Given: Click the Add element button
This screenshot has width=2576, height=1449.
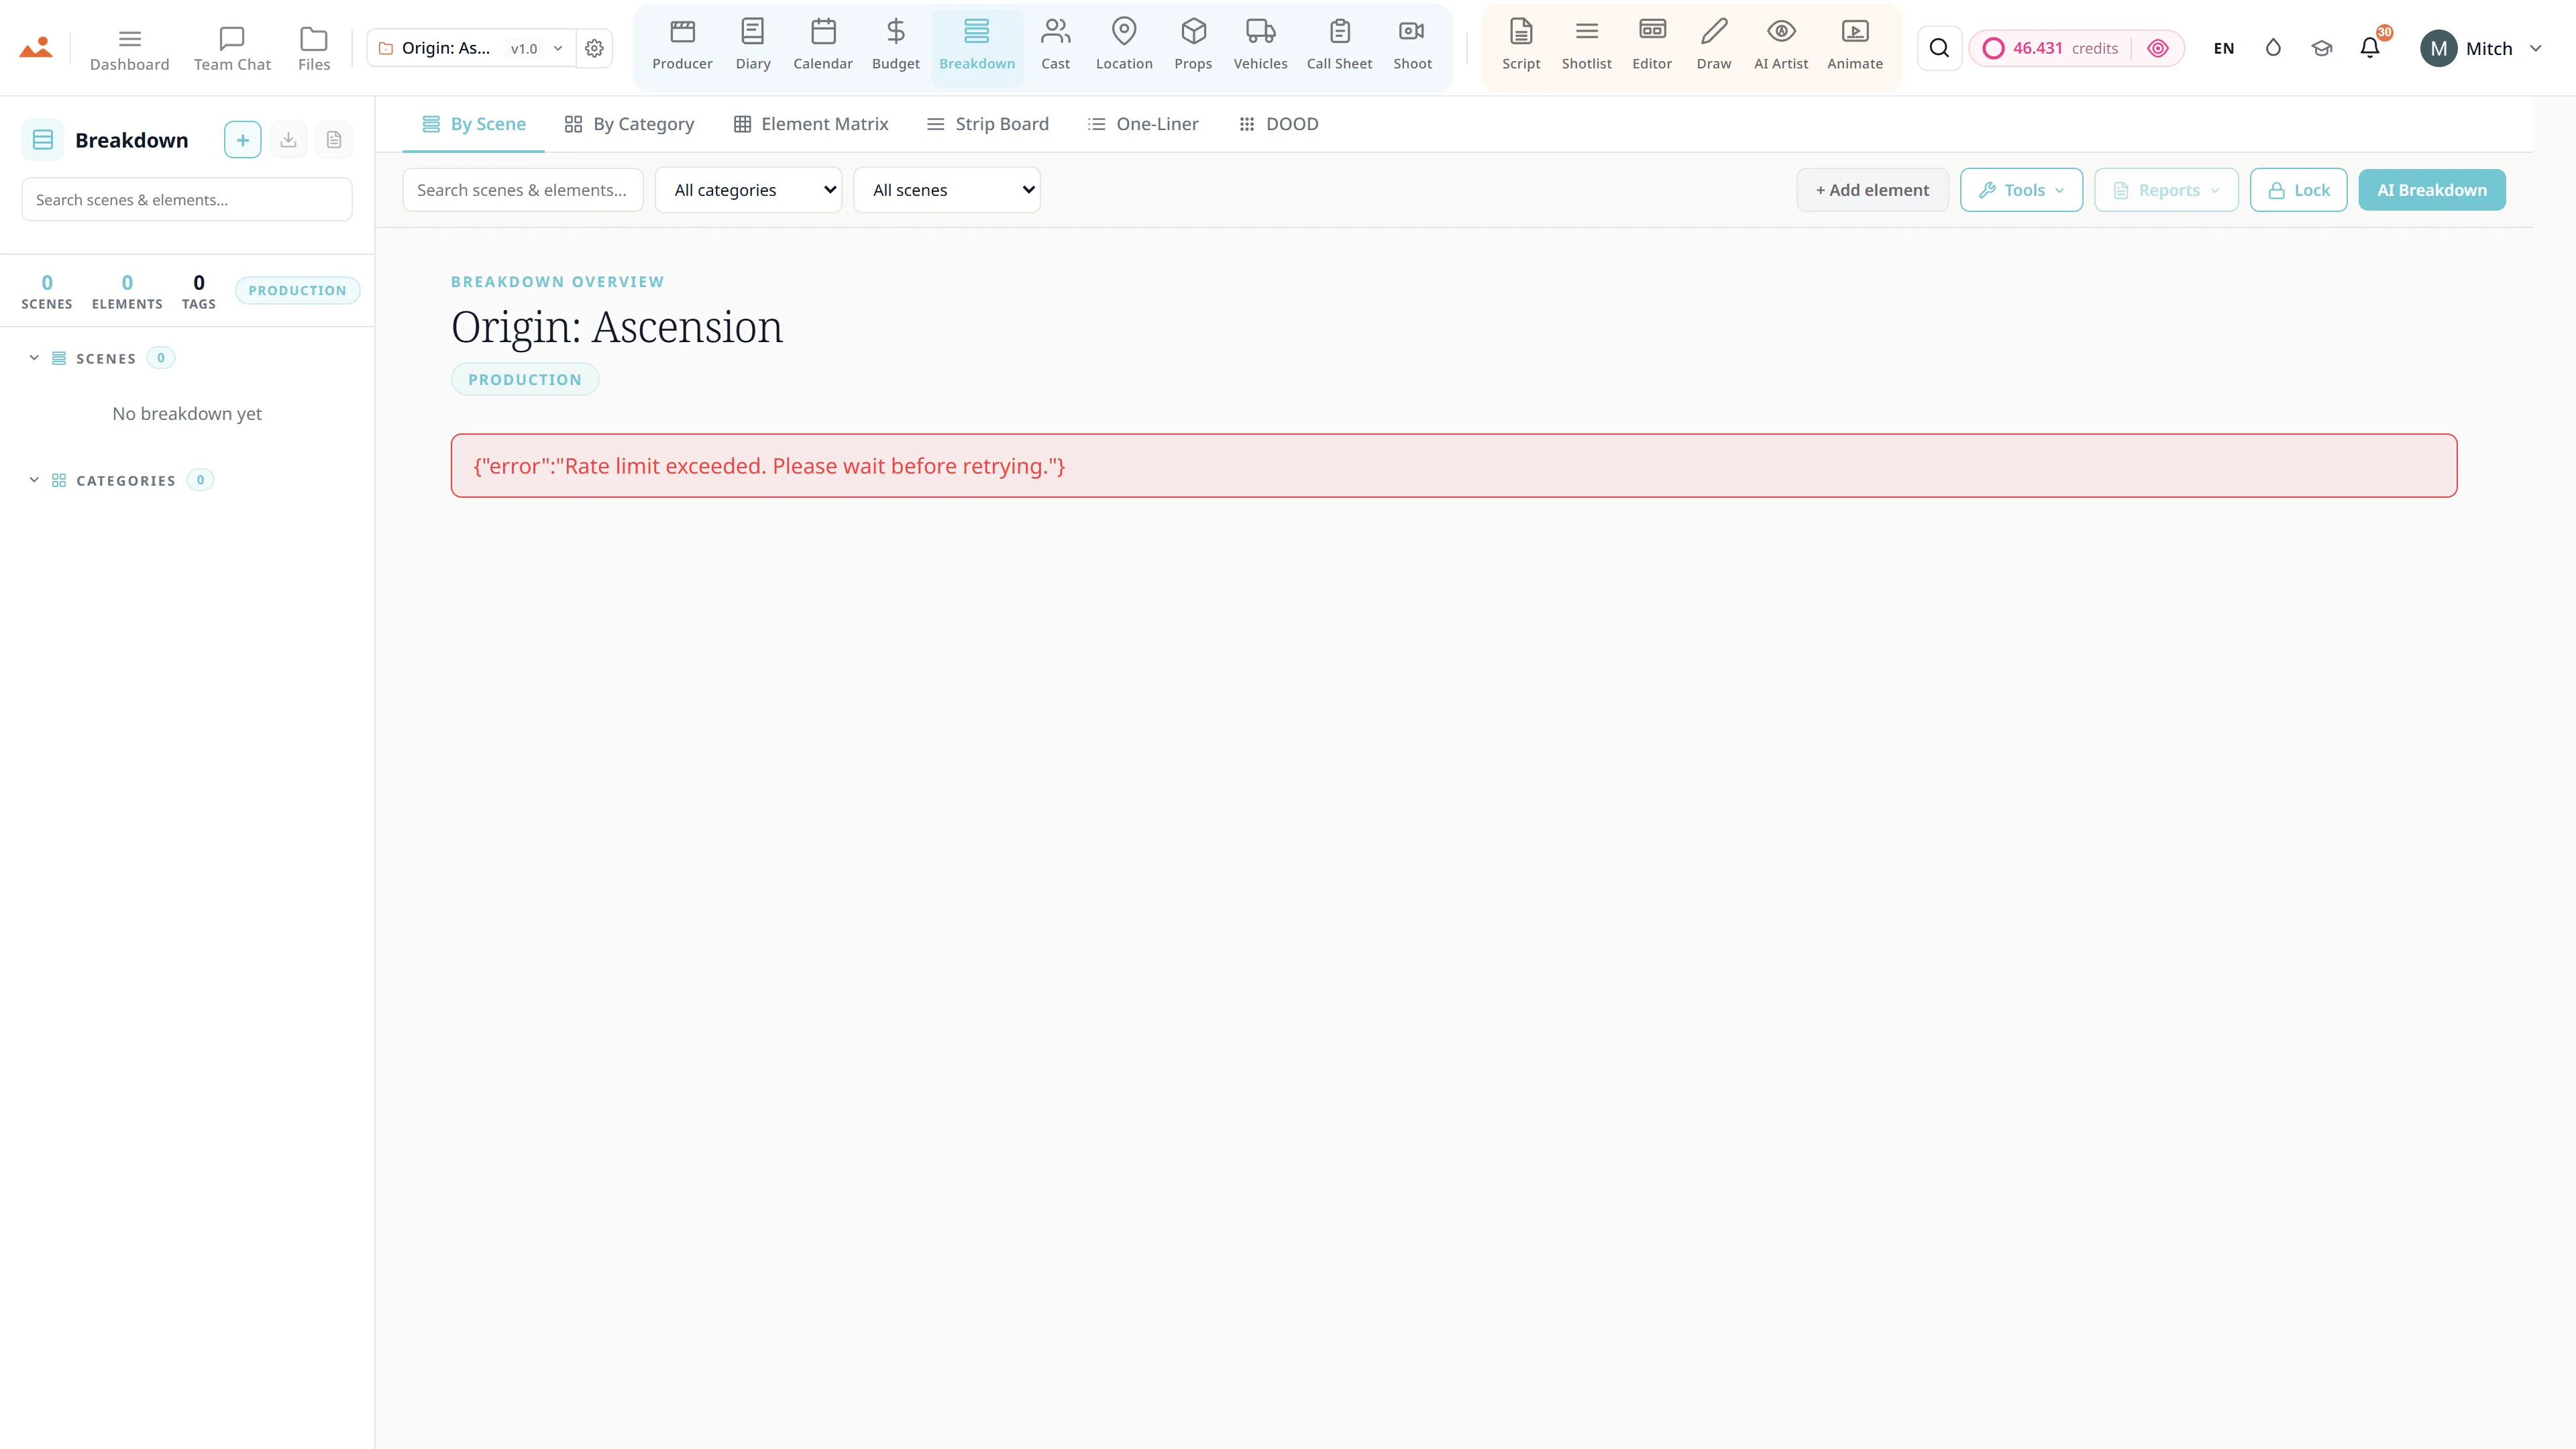Looking at the screenshot, I should coord(1872,190).
